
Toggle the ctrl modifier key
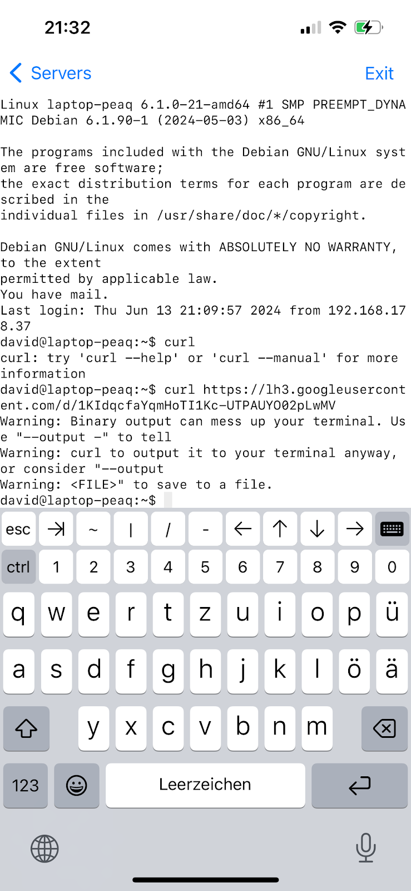18,567
